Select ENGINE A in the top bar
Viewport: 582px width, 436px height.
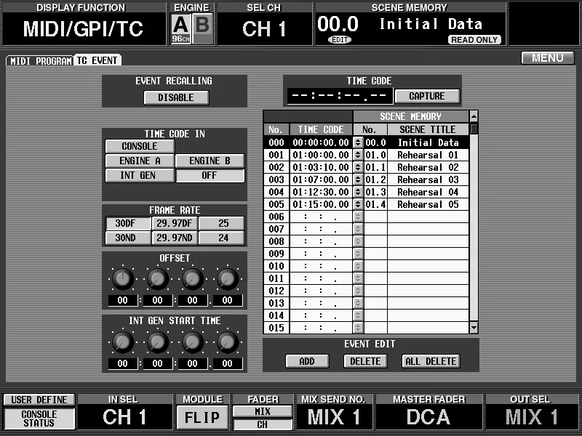[x=180, y=28]
